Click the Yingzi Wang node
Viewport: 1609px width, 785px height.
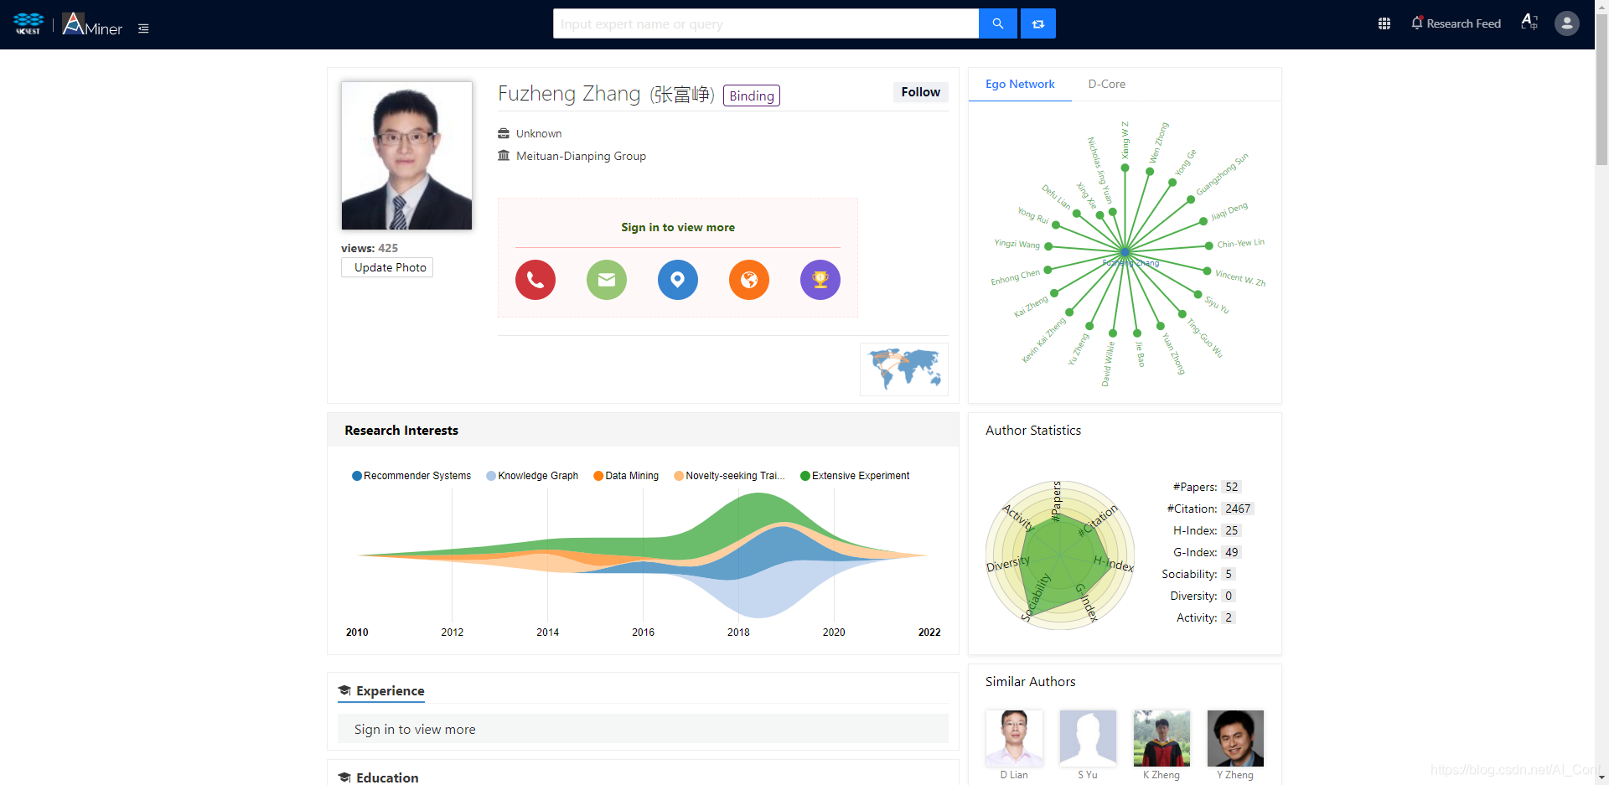1048,246
